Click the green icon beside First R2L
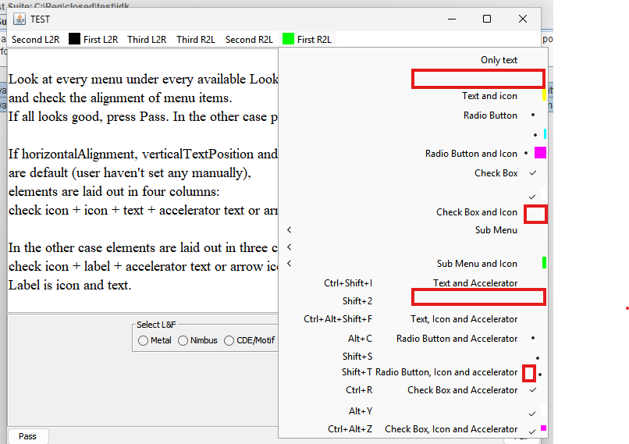Image resolution: width=629 pixels, height=444 pixels. (x=288, y=39)
